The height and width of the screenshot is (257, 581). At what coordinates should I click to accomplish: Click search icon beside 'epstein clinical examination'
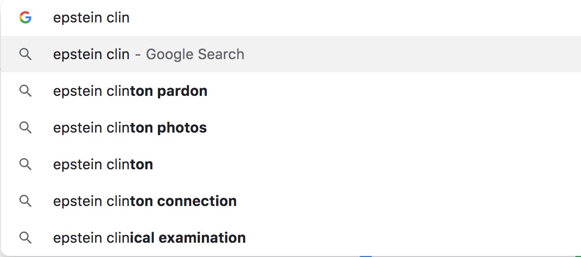(25, 238)
